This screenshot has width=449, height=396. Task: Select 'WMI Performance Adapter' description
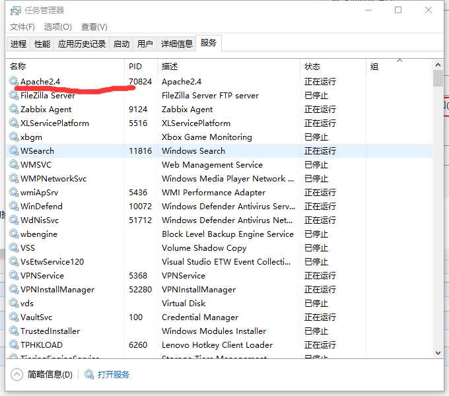(x=214, y=193)
